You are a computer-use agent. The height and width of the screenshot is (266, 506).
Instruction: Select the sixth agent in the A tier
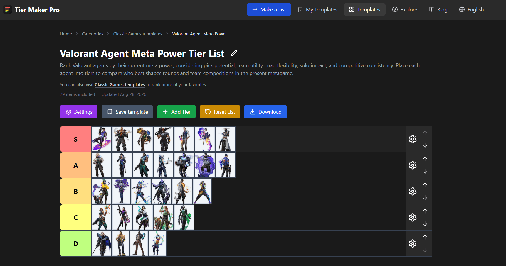[x=205, y=165]
